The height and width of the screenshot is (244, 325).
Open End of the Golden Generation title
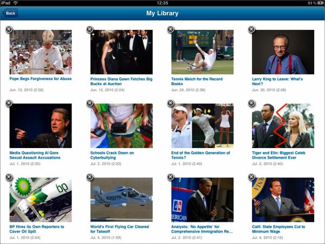(x=200, y=155)
